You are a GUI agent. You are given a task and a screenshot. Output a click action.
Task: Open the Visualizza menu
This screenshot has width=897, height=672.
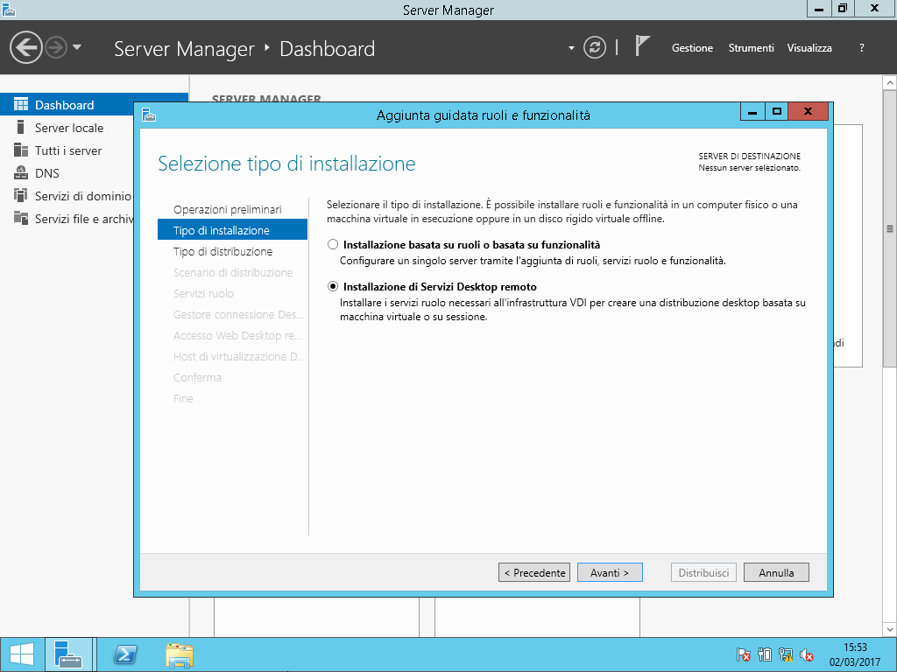coord(809,48)
